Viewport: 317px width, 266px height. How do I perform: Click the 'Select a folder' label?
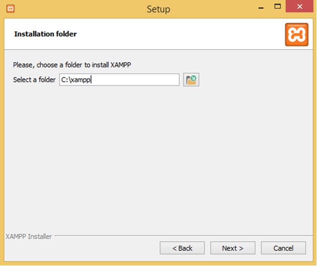(x=34, y=80)
